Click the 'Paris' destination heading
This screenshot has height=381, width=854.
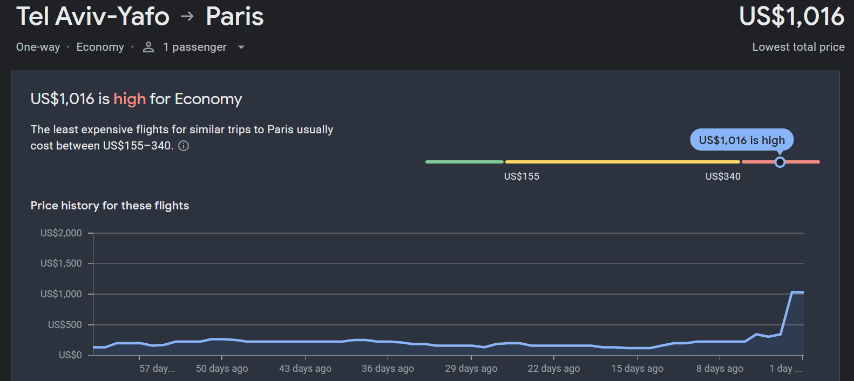click(x=235, y=16)
